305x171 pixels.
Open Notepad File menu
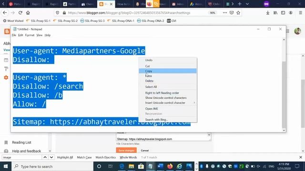[14, 35]
